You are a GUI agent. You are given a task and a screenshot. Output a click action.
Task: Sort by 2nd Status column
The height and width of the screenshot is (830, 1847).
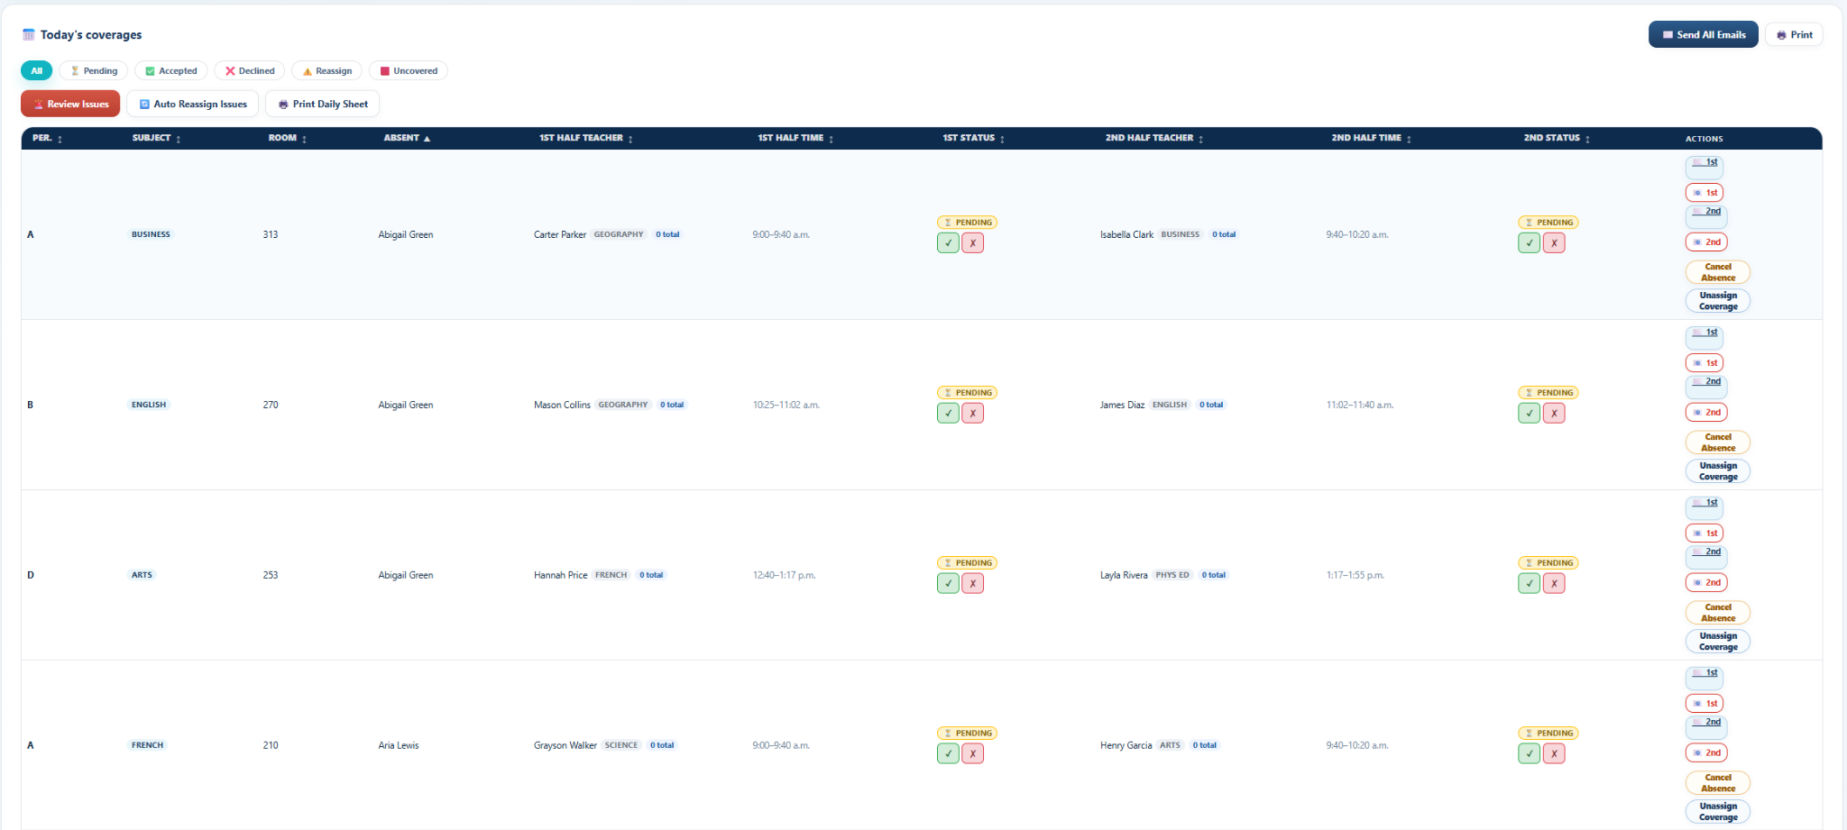[1558, 138]
